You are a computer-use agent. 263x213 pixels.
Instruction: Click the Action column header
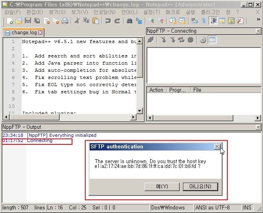point(157,90)
